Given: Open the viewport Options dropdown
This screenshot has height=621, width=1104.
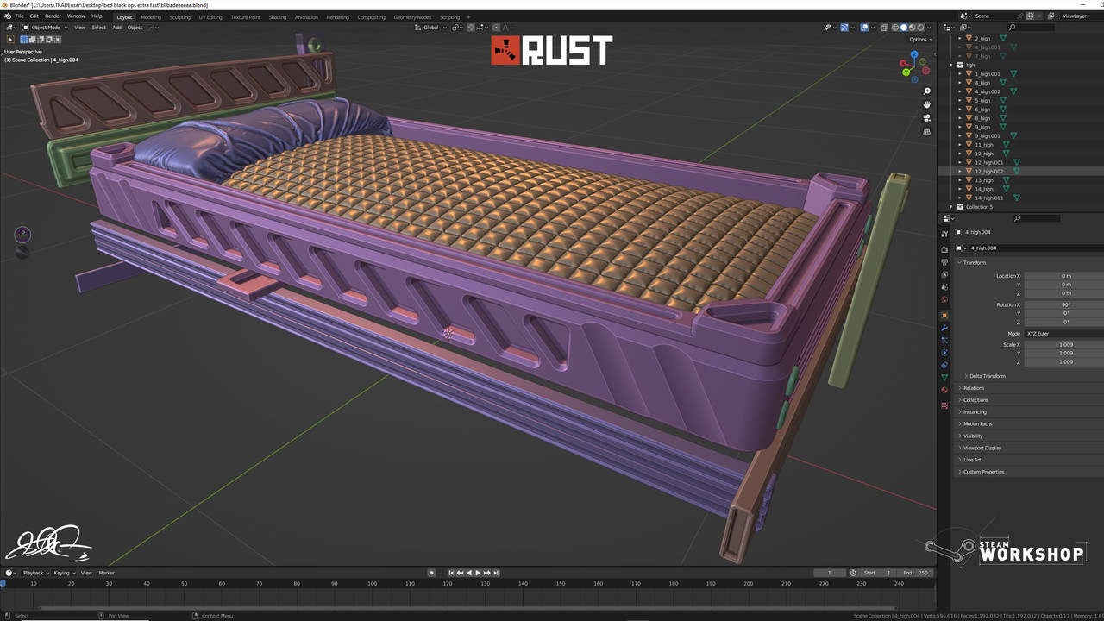Looking at the screenshot, I should click(x=919, y=40).
